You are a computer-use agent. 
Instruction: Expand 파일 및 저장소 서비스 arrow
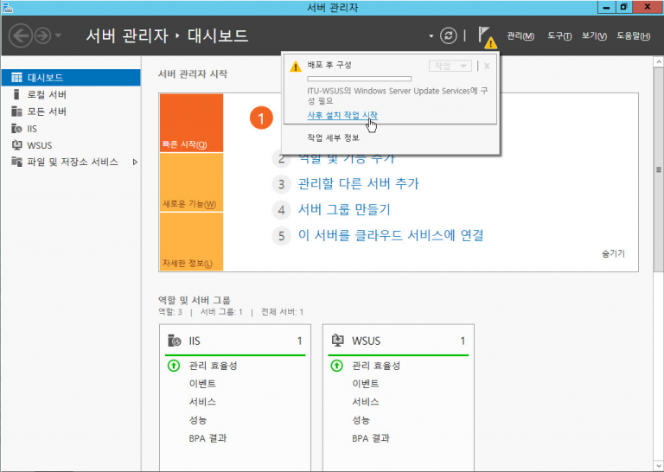[x=135, y=162]
